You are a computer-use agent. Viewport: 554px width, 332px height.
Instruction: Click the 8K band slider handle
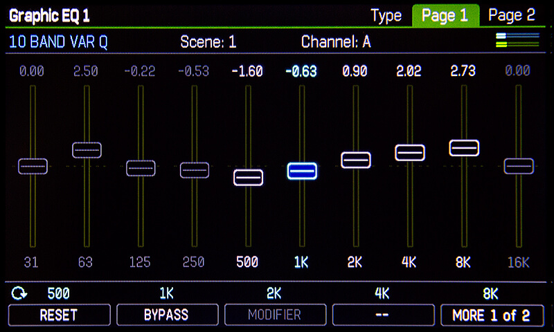coord(464,147)
